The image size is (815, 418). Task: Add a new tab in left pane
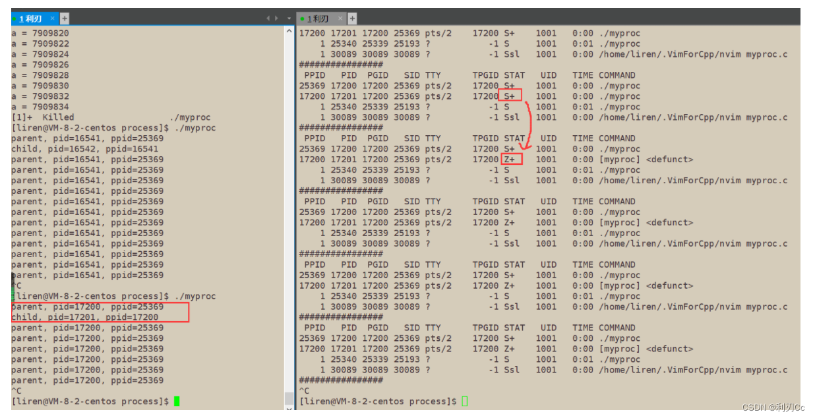(64, 18)
